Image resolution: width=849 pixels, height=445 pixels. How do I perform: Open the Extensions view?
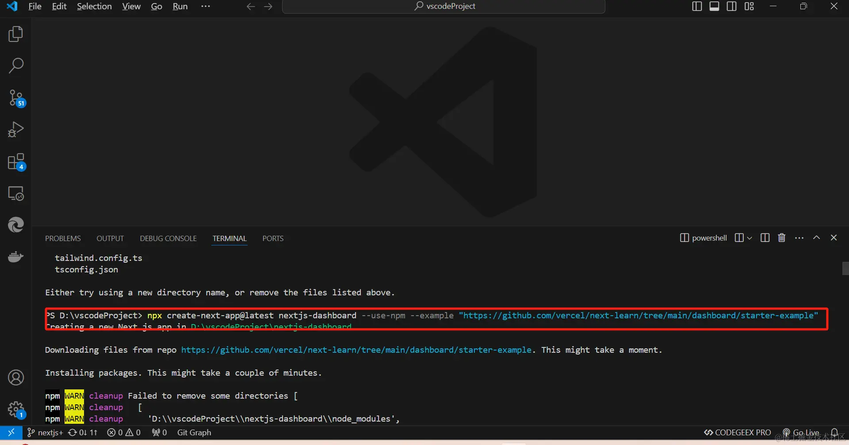tap(16, 162)
